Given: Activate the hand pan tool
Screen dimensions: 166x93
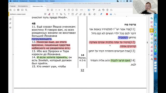Looking at the screenshot, I should tap(69, 10).
